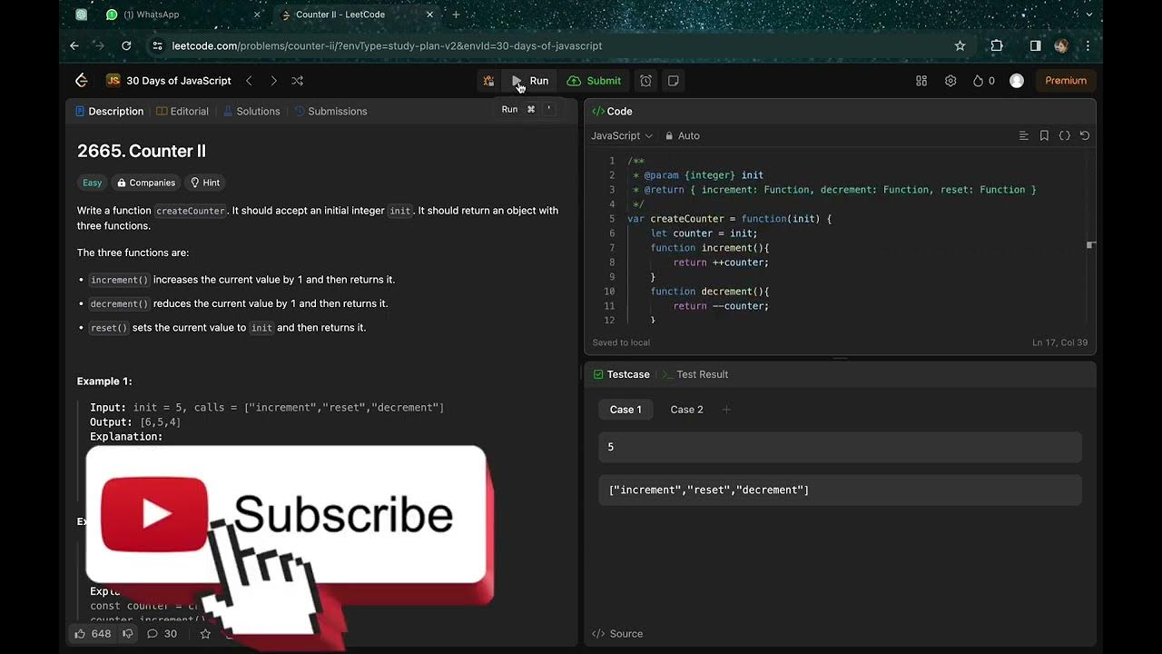The width and height of the screenshot is (1162, 654).
Task: Reset code to default icon
Action: tap(1084, 135)
